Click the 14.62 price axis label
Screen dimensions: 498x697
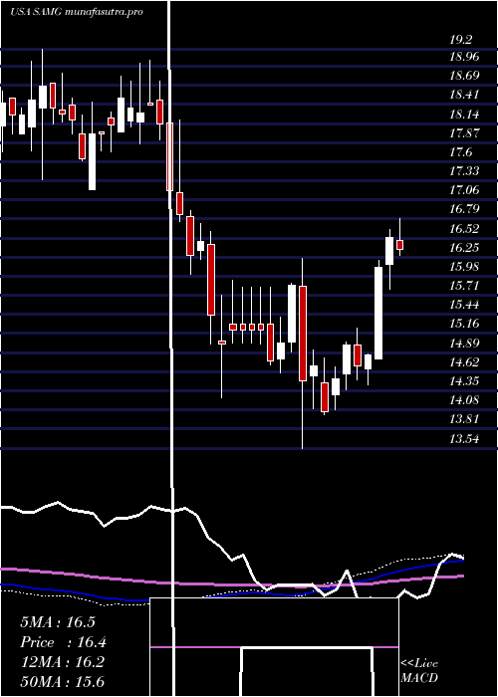[x=465, y=361]
